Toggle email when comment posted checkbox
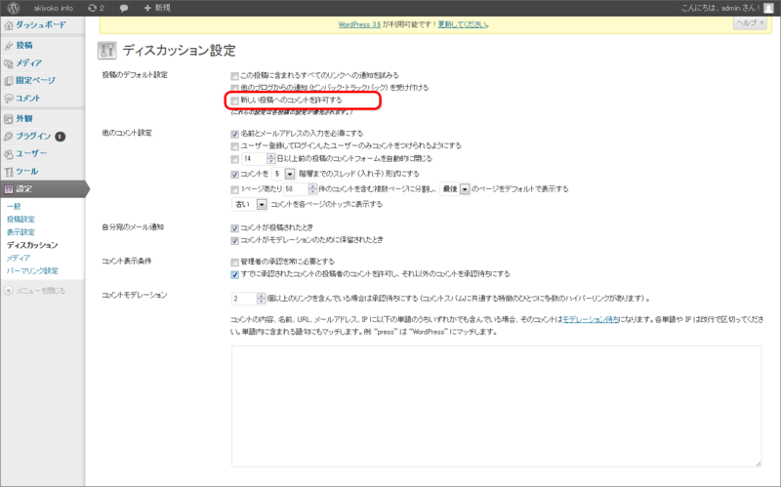Viewport: 781px width, 487px height. pos(234,228)
